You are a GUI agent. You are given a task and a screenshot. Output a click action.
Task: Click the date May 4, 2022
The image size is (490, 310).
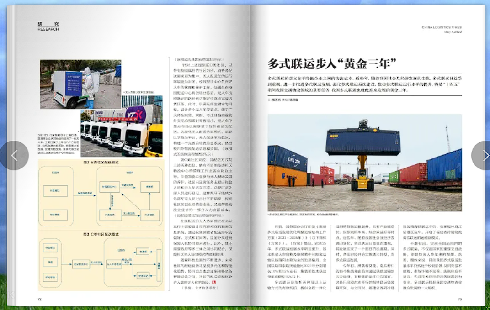click(453, 32)
